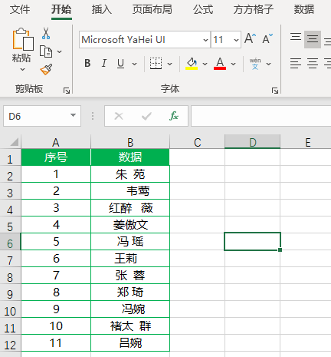Click cell containing 吕婉

130,343
